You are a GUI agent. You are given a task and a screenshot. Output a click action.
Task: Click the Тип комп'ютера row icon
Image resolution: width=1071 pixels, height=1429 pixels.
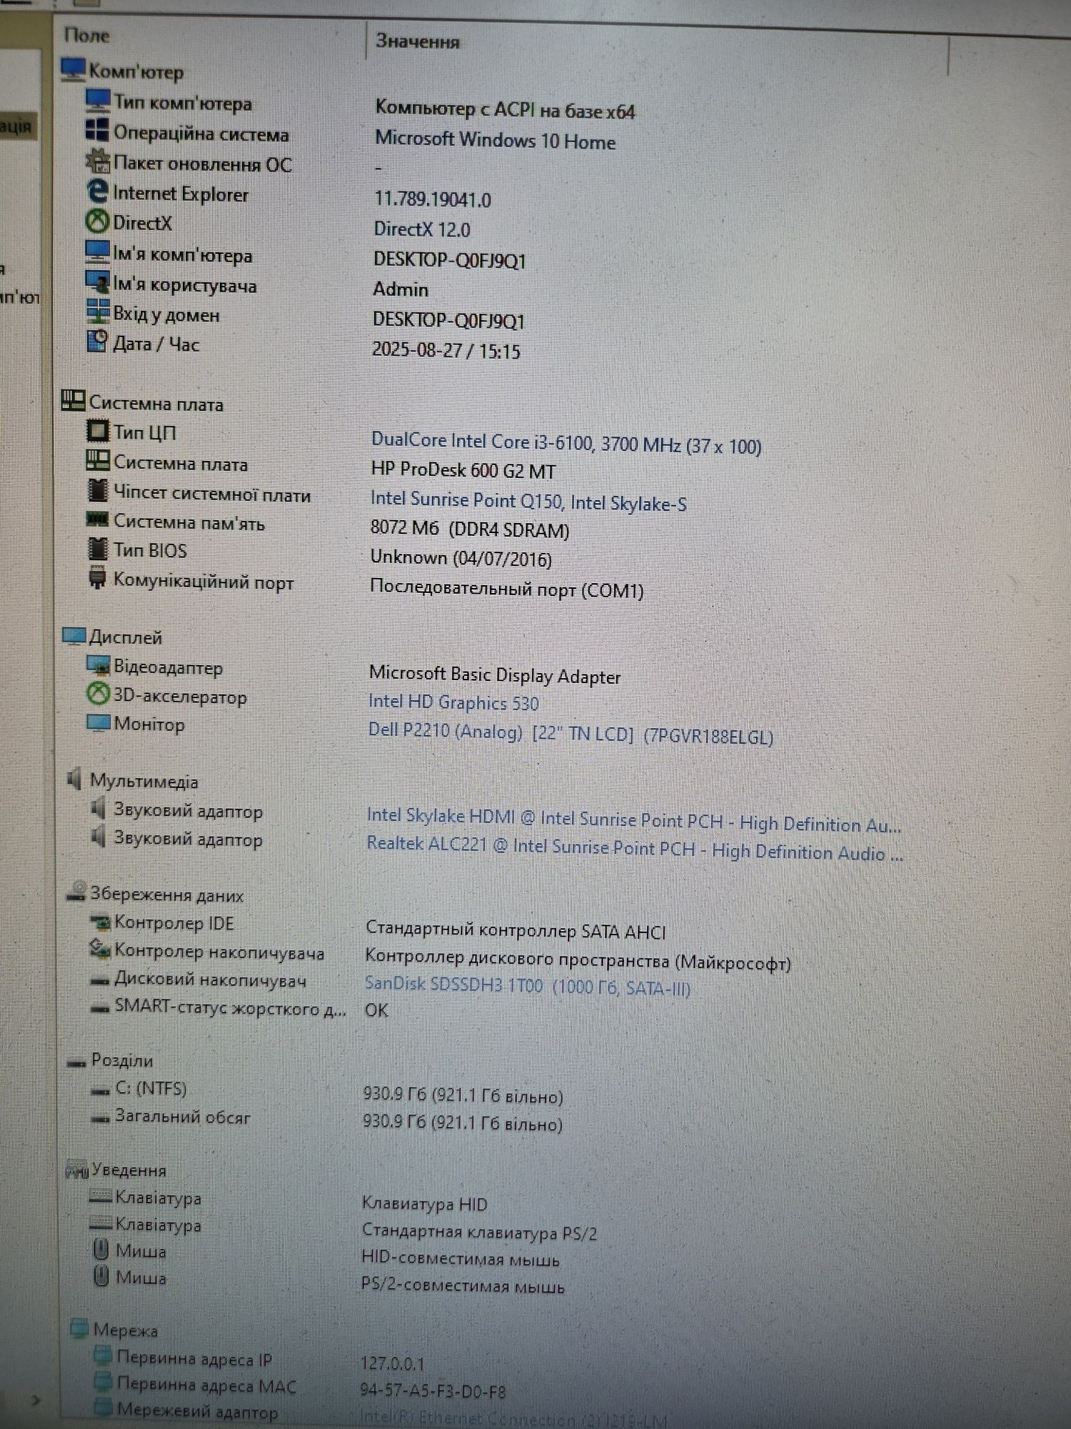coord(97,101)
